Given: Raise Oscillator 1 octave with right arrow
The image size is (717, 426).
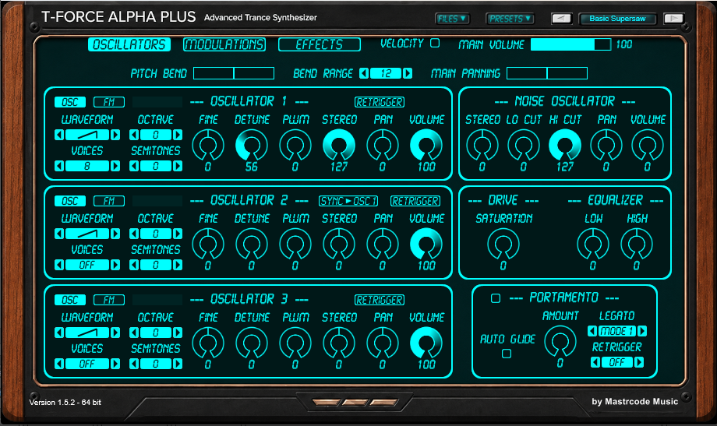Looking at the screenshot, I should point(178,135).
